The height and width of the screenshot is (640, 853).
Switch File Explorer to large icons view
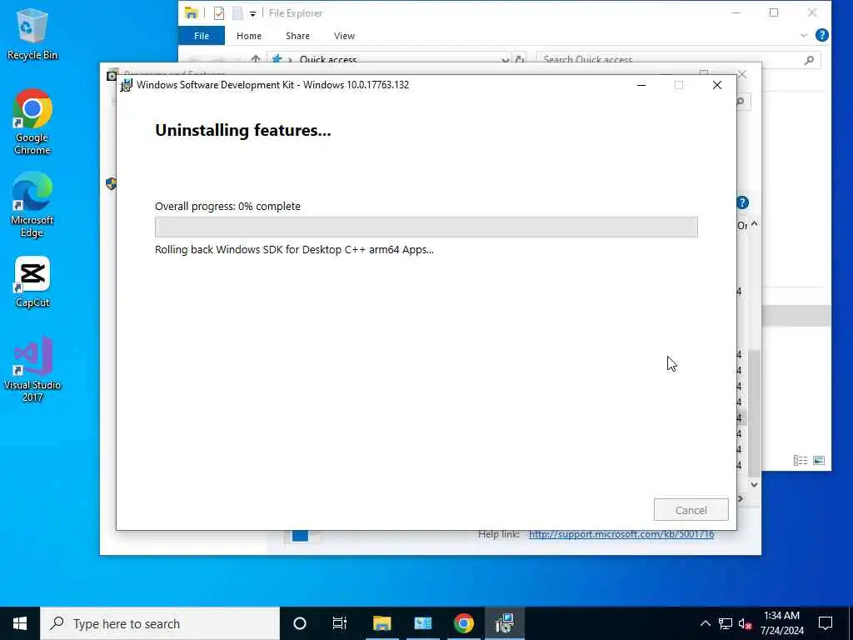[819, 460]
